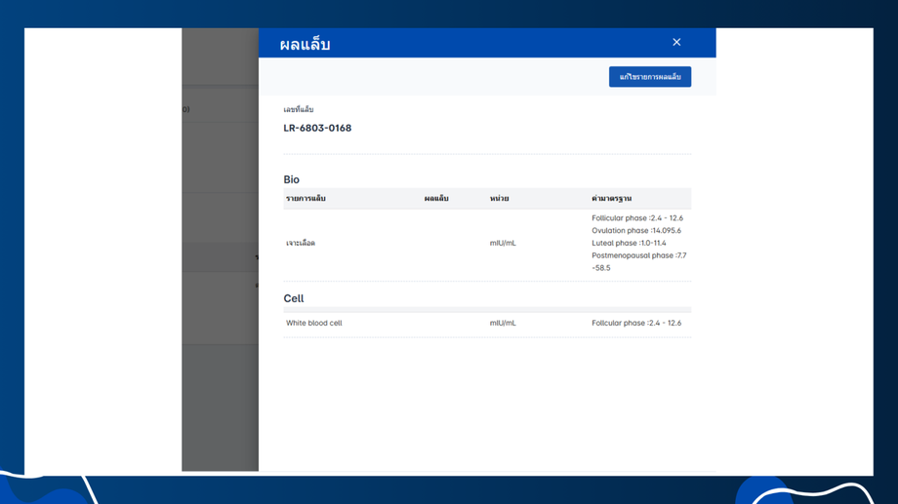Viewport: 898px width, 504px height.
Task: Click the ผลแล็บ dialog title
Action: click(305, 44)
